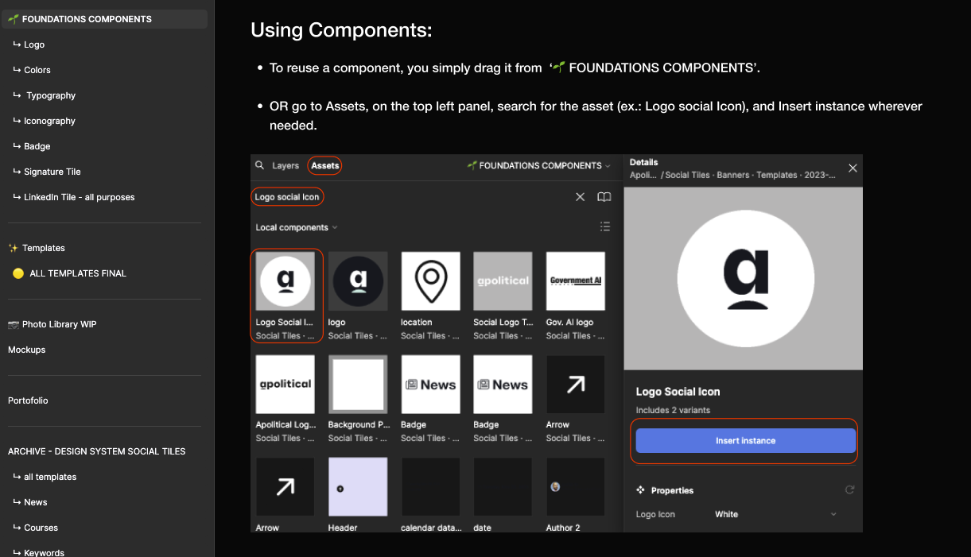Image resolution: width=971 pixels, height=557 pixels.
Task: Click the 'Using Components:' heading
Action: [x=341, y=30]
